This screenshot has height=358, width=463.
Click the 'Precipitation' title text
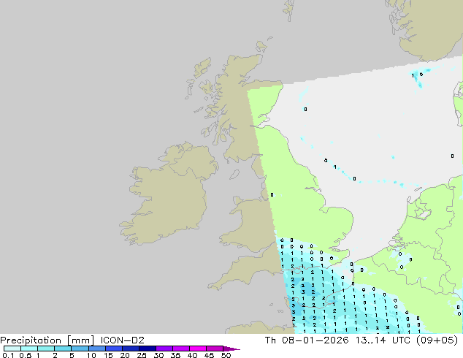click(x=31, y=340)
